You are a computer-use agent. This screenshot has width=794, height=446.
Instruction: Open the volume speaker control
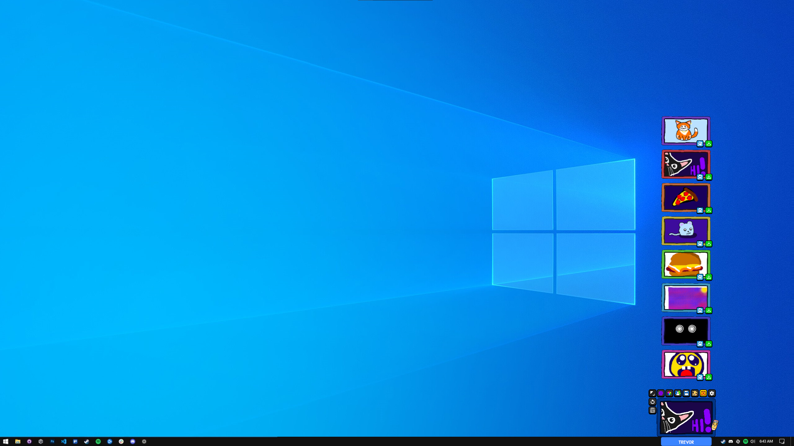753,441
